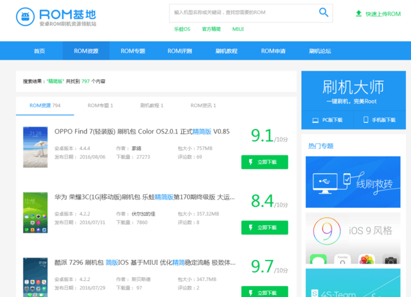Switch to the ROM专题 1 results tab
The height and width of the screenshot is (297, 411).
pyautogui.click(x=100, y=105)
